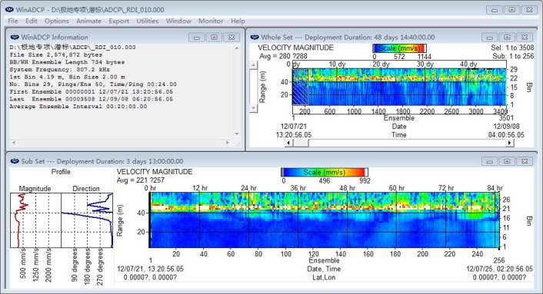Click the Whole Set color scale bar
The height and width of the screenshot is (294, 543).
click(399, 48)
